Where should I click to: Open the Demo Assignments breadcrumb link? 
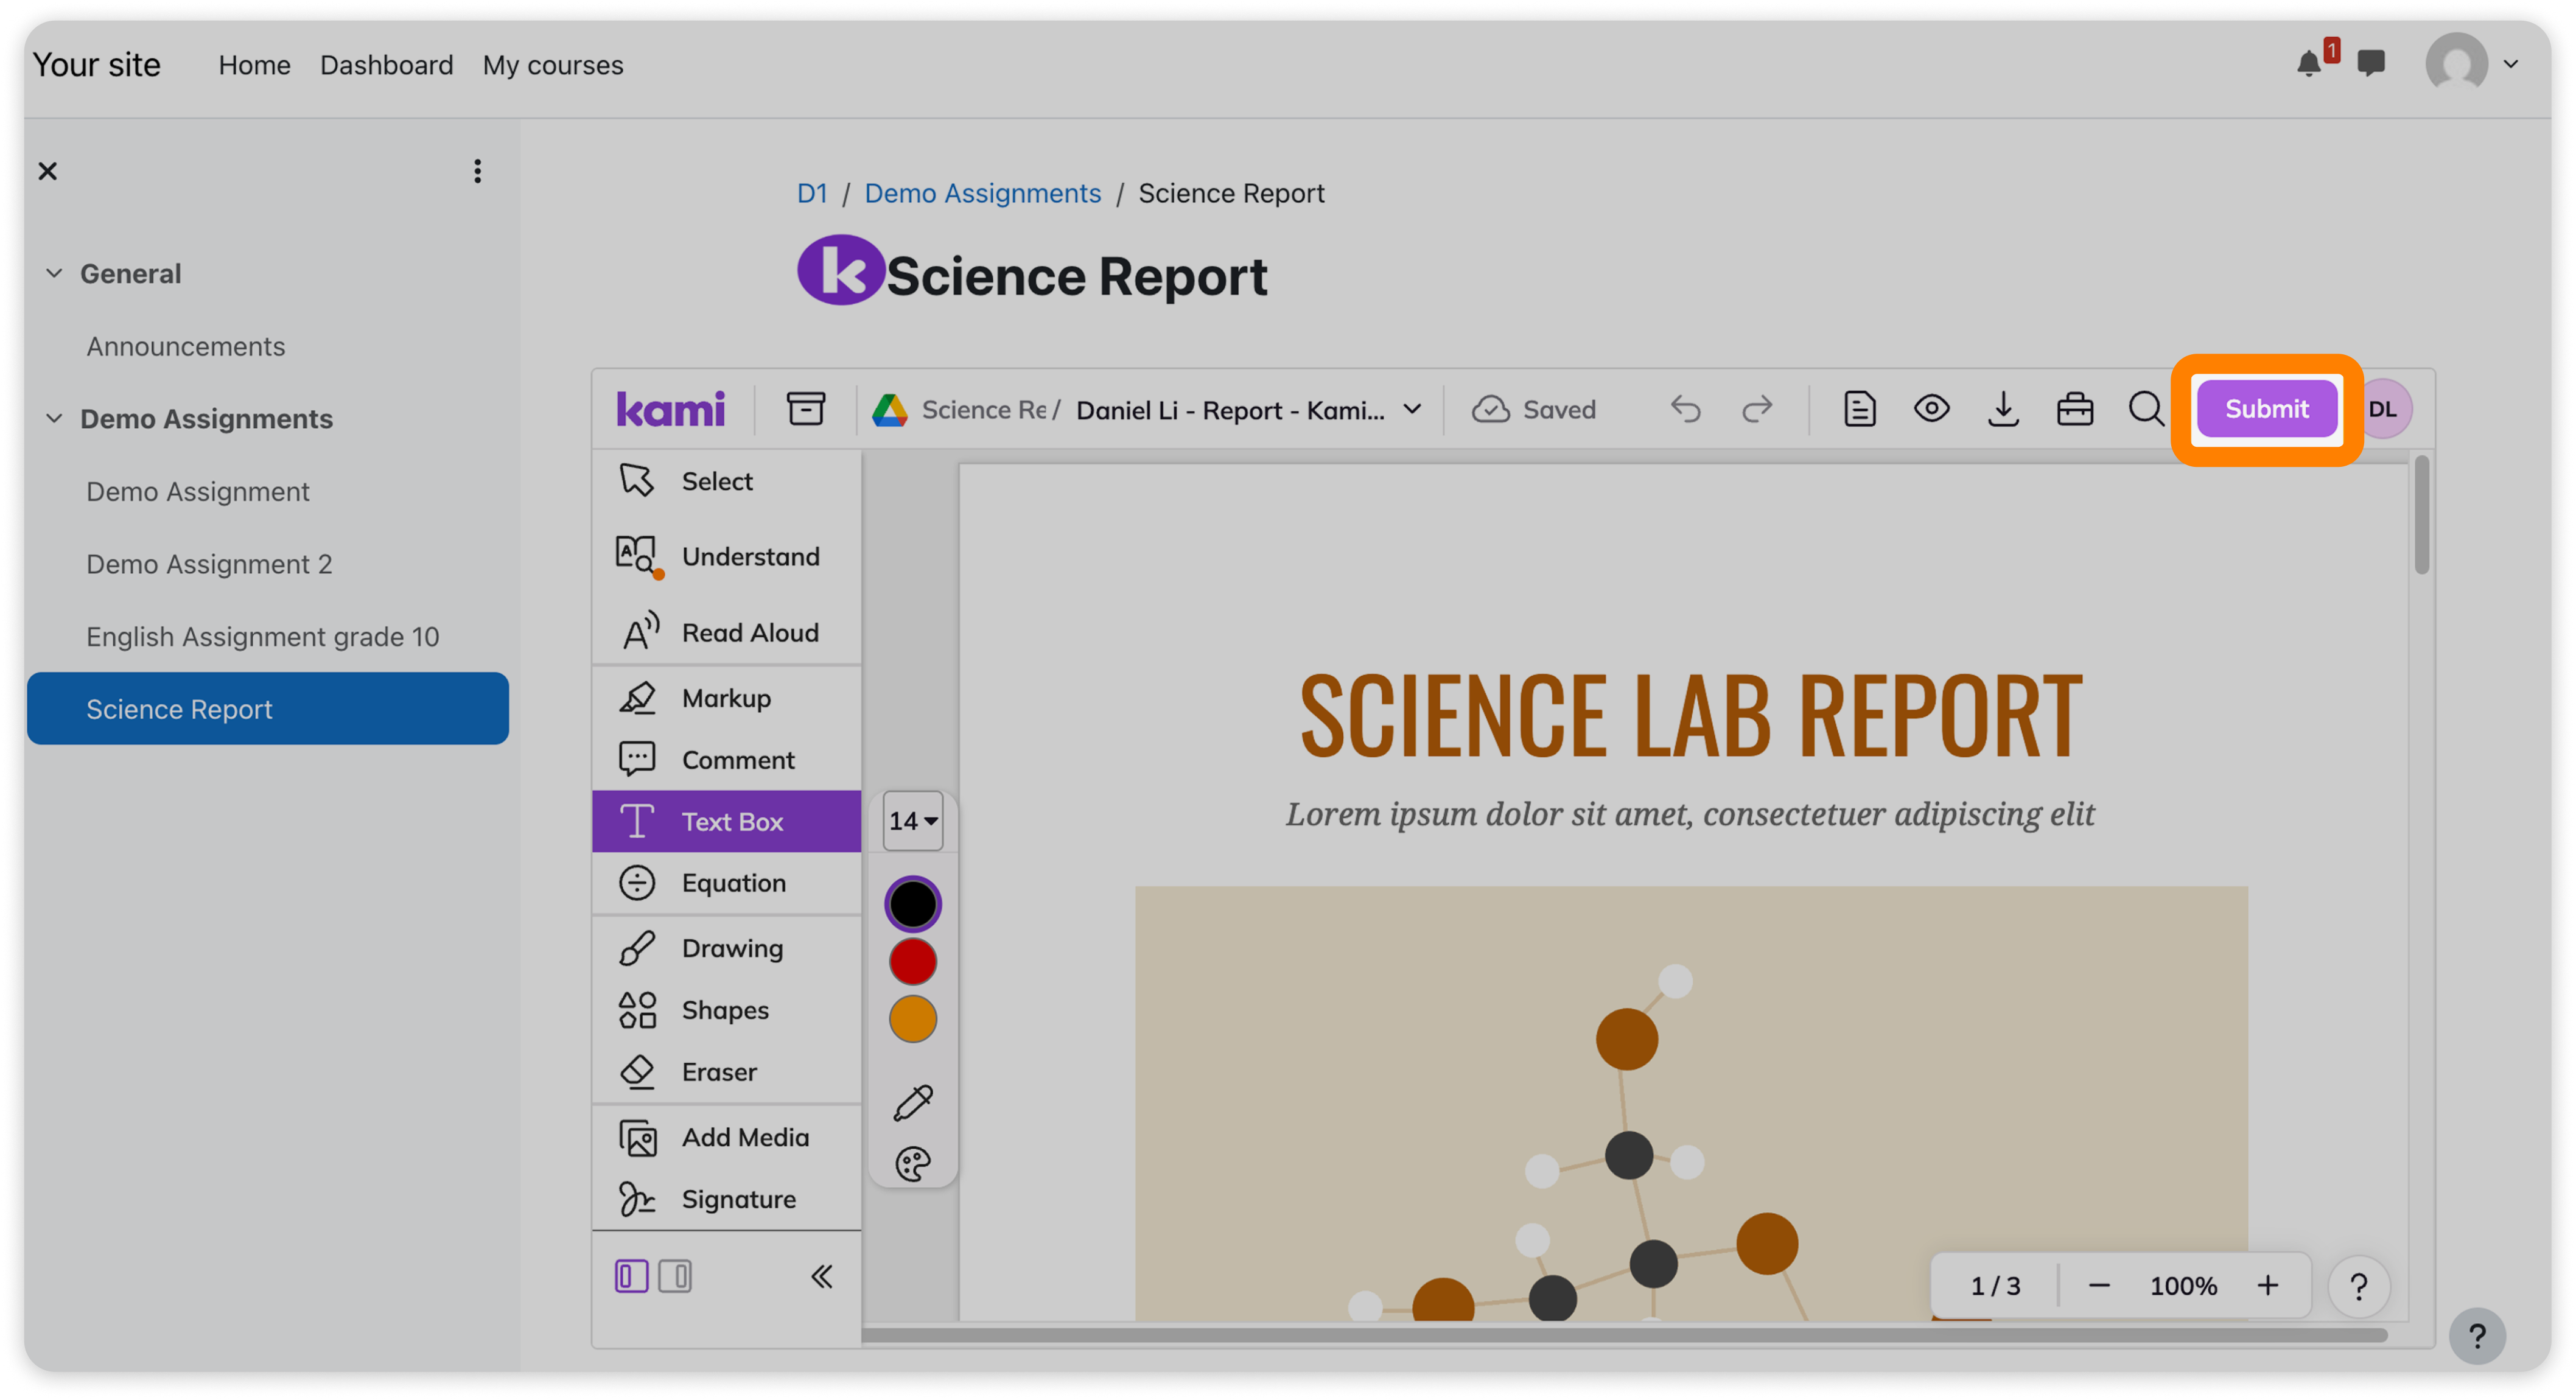click(982, 193)
